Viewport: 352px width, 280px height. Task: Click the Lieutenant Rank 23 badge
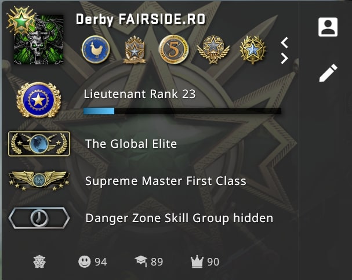[x=39, y=100]
